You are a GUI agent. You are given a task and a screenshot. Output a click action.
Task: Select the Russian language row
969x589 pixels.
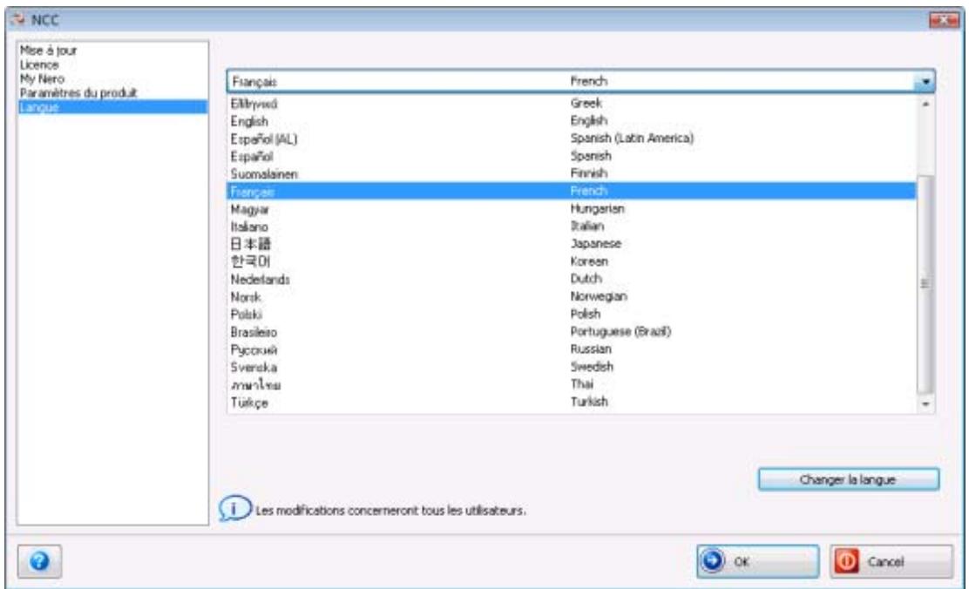pos(572,349)
